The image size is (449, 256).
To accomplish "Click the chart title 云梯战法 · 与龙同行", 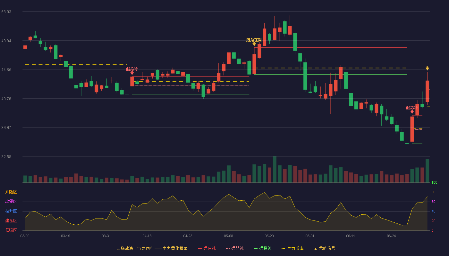I will (x=135, y=248).
